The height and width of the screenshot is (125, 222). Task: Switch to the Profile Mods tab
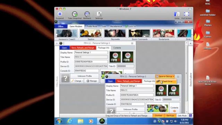92,26
